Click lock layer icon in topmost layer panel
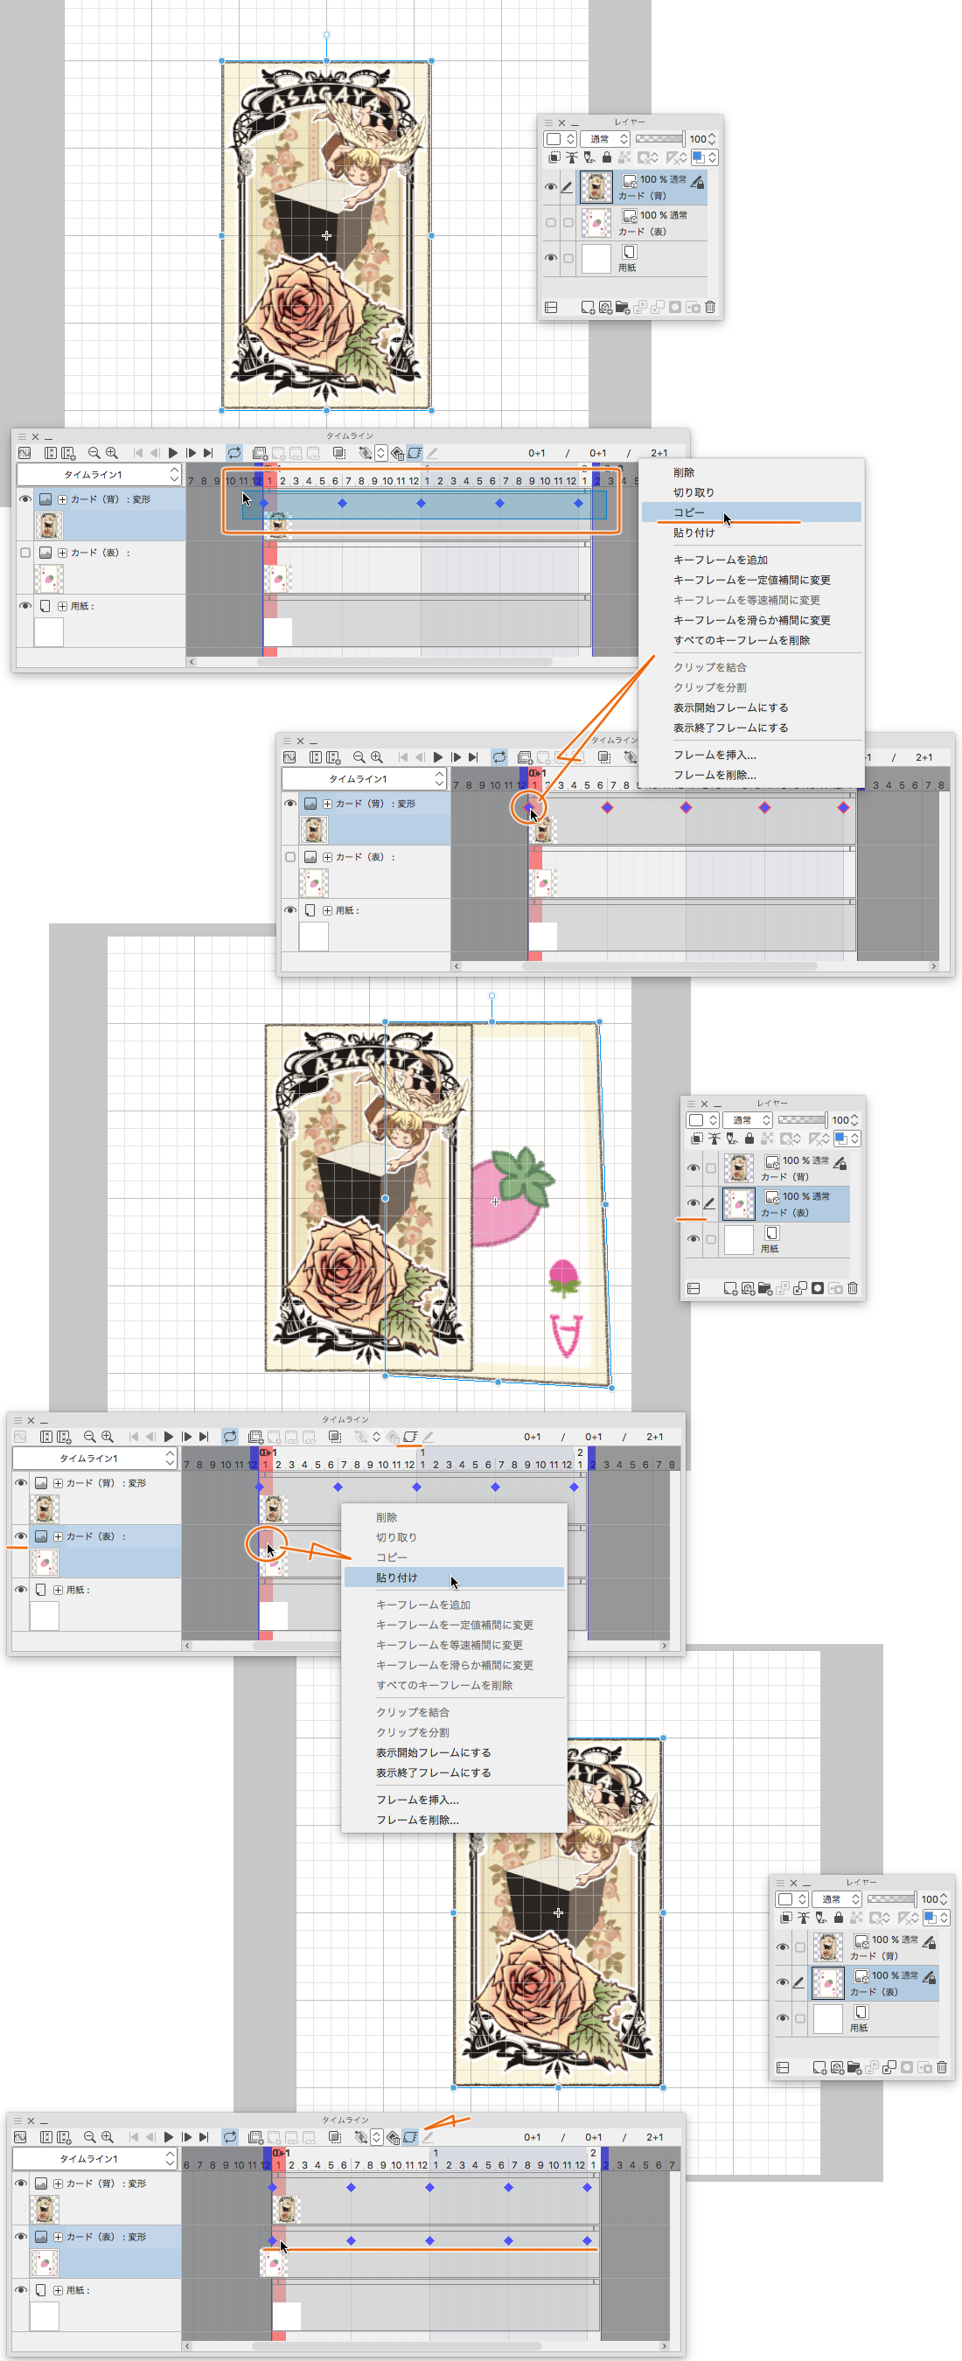Screen dimensions: 962x2361 (606, 157)
